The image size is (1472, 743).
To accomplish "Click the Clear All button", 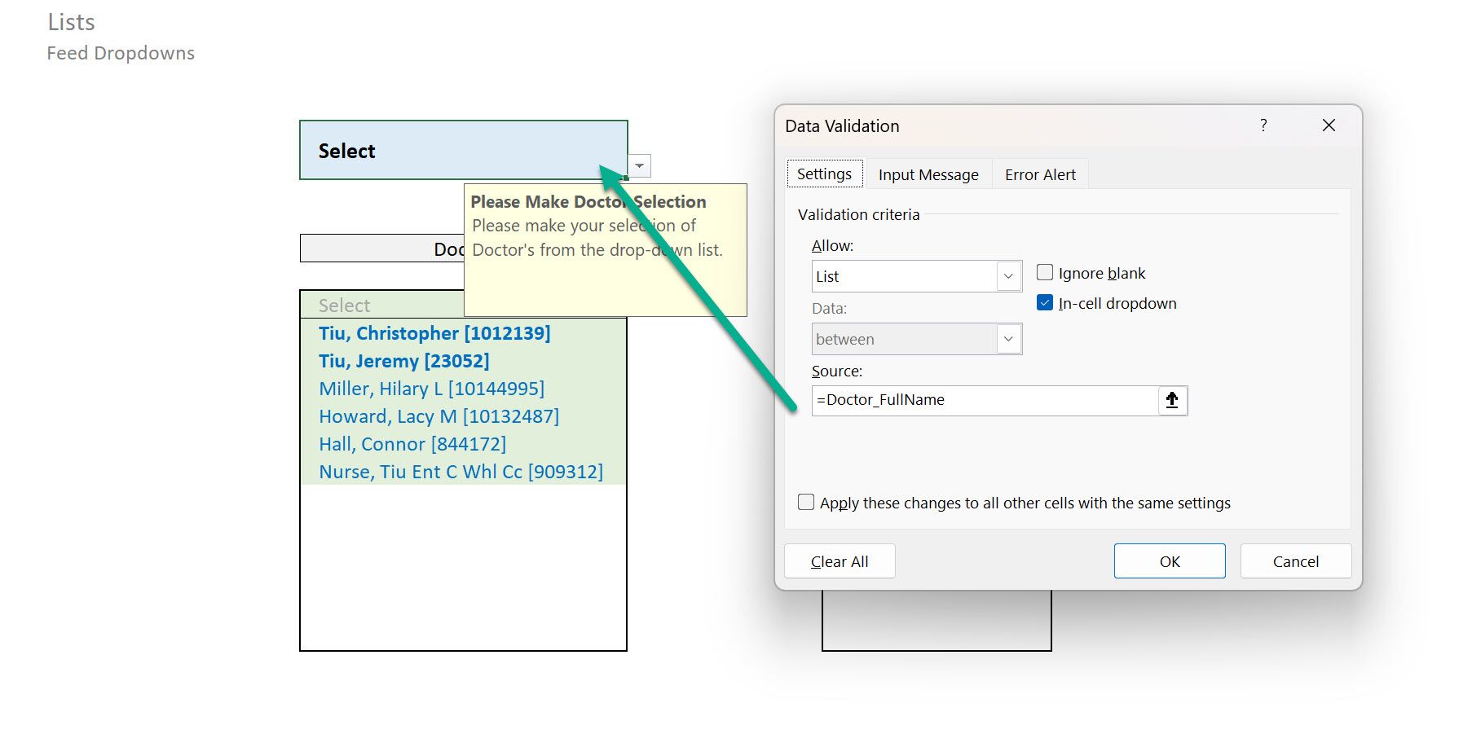I will tap(840, 561).
